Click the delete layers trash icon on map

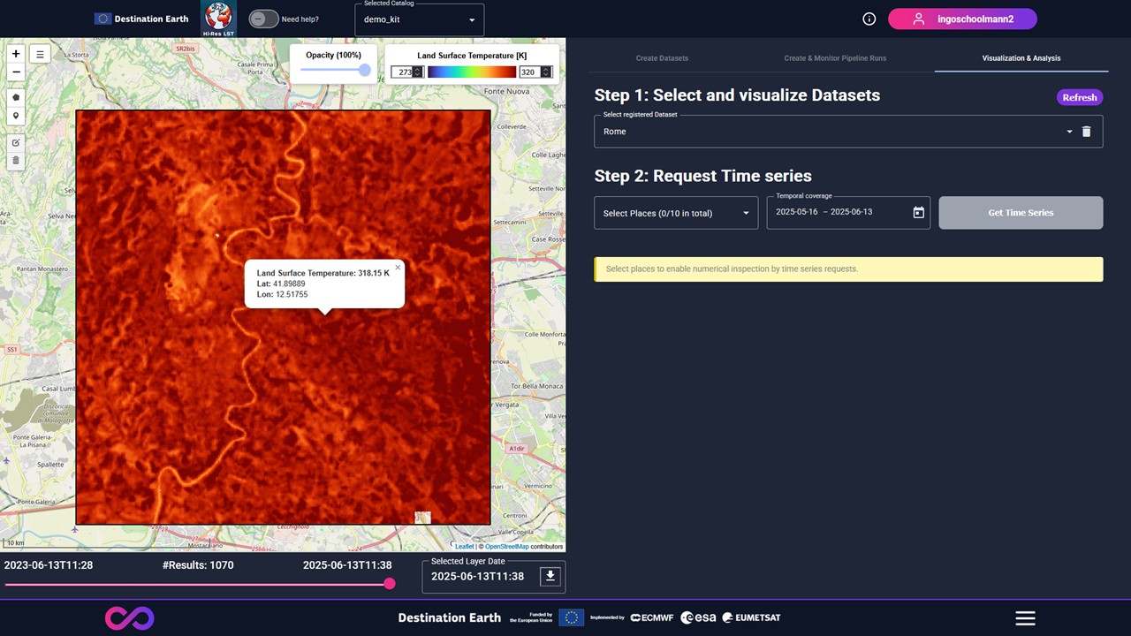click(16, 161)
